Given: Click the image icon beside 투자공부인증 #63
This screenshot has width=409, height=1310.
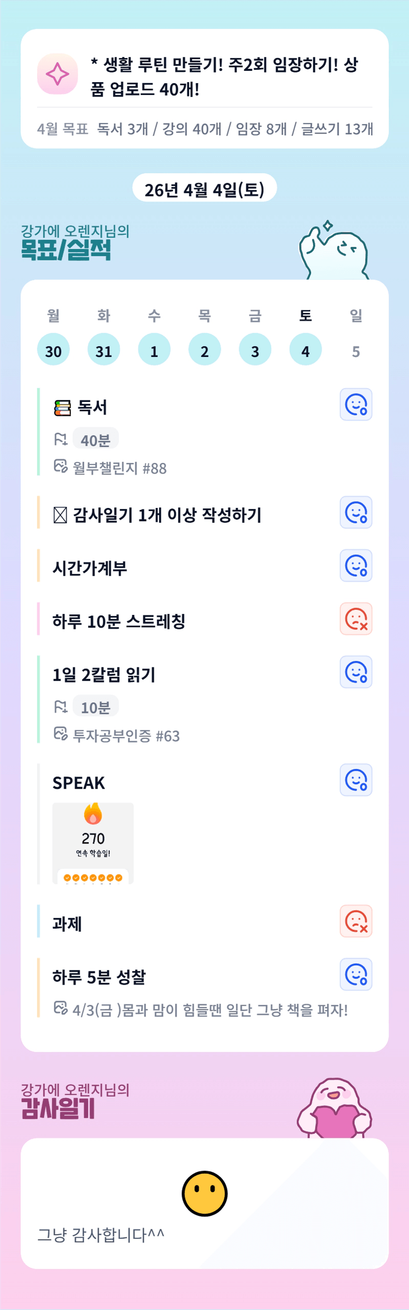Looking at the screenshot, I should point(60,734).
